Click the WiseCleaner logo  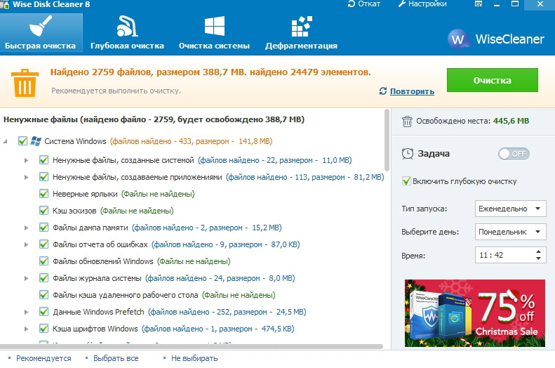pos(495,39)
